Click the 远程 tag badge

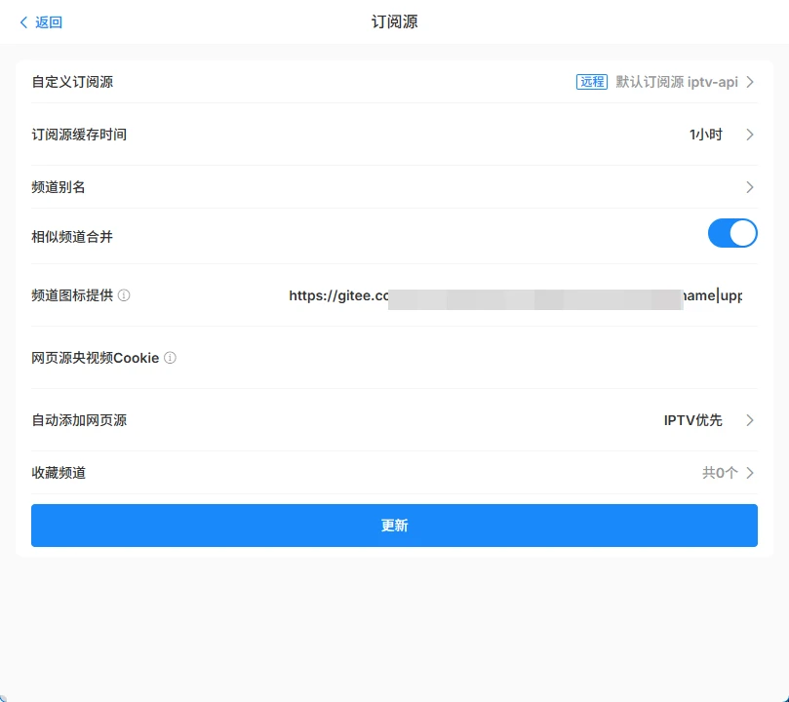(592, 82)
